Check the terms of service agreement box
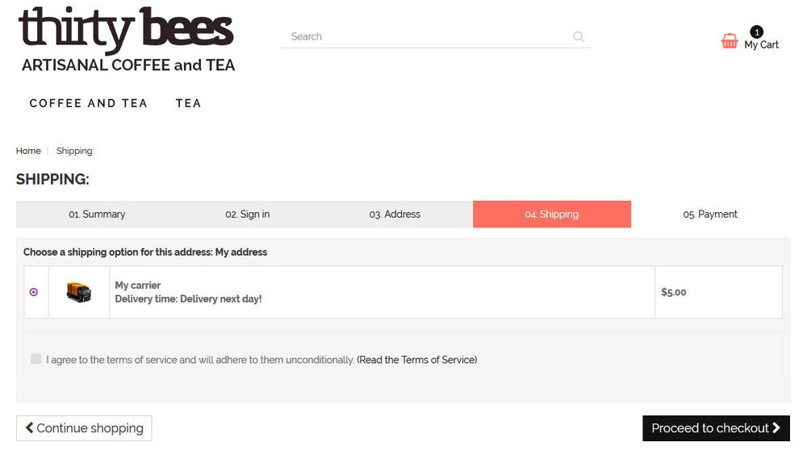807x467 pixels. (x=36, y=359)
